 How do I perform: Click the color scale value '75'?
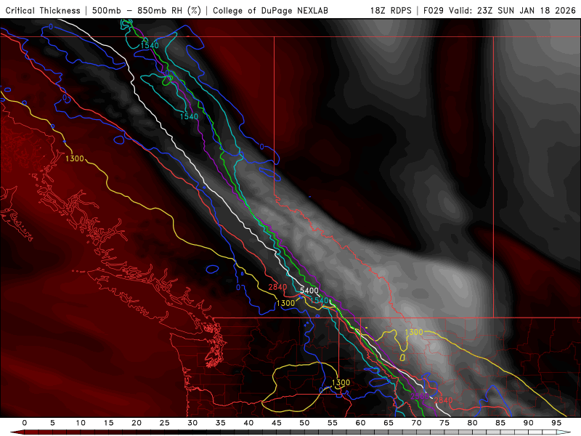click(444, 423)
